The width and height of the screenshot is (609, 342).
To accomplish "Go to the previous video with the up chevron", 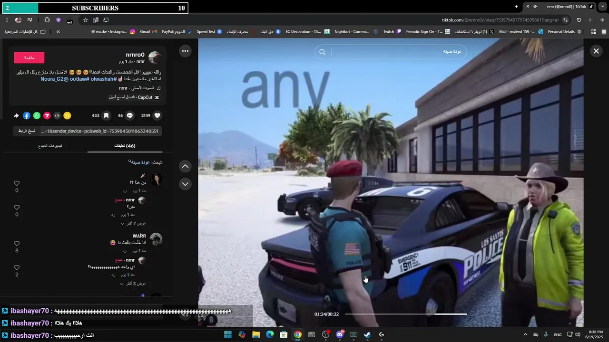I will click(x=185, y=166).
